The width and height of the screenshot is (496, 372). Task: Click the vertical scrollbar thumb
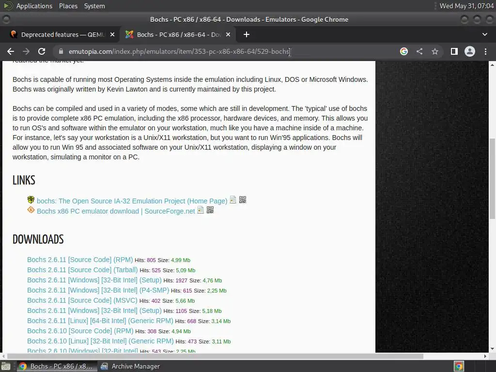[x=492, y=178]
